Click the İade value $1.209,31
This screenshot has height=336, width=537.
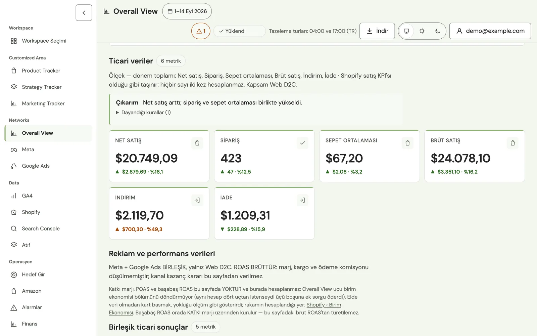pos(245,215)
